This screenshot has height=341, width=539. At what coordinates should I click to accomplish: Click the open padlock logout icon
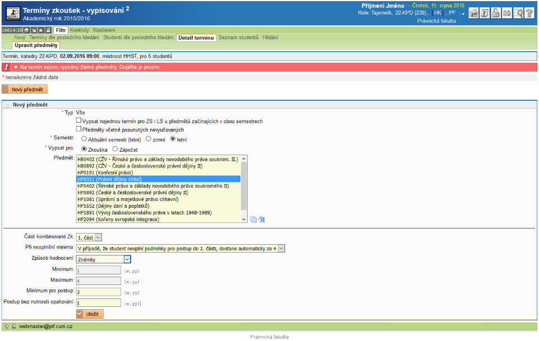[x=496, y=14]
